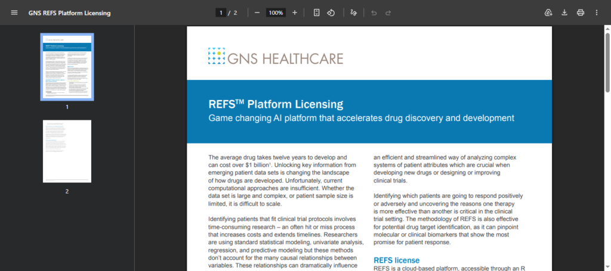The height and width of the screenshot is (271, 611).
Task: Click the GNS REFS Platform Licensing title
Action: tap(69, 13)
